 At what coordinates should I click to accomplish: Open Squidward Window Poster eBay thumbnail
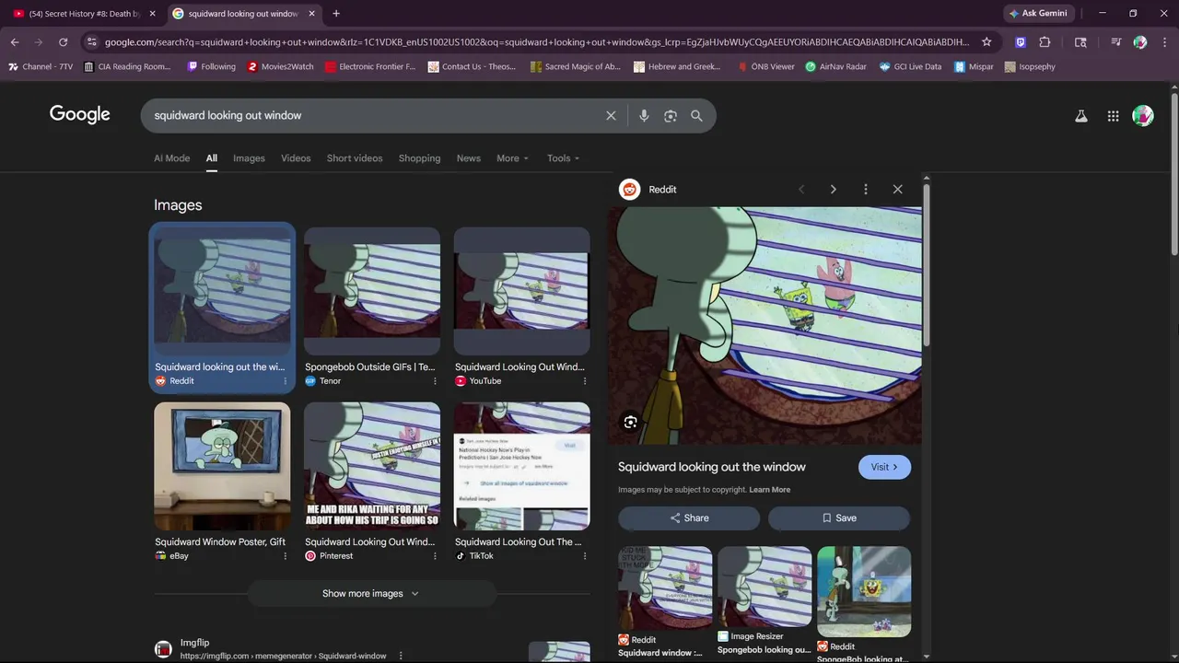pyautogui.click(x=222, y=466)
